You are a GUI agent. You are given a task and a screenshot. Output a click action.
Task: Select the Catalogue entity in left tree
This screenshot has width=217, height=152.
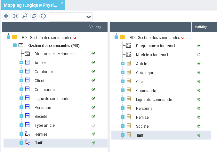(44, 72)
